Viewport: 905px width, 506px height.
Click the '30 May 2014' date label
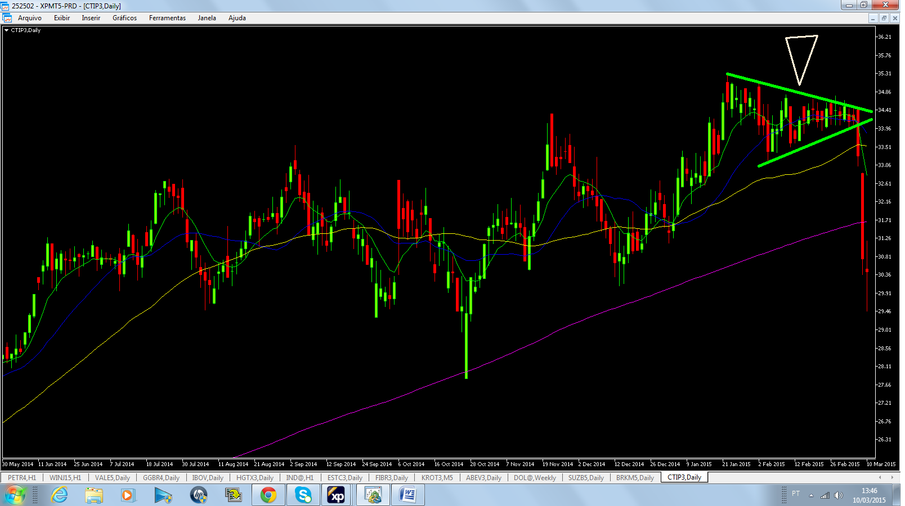coord(17,464)
